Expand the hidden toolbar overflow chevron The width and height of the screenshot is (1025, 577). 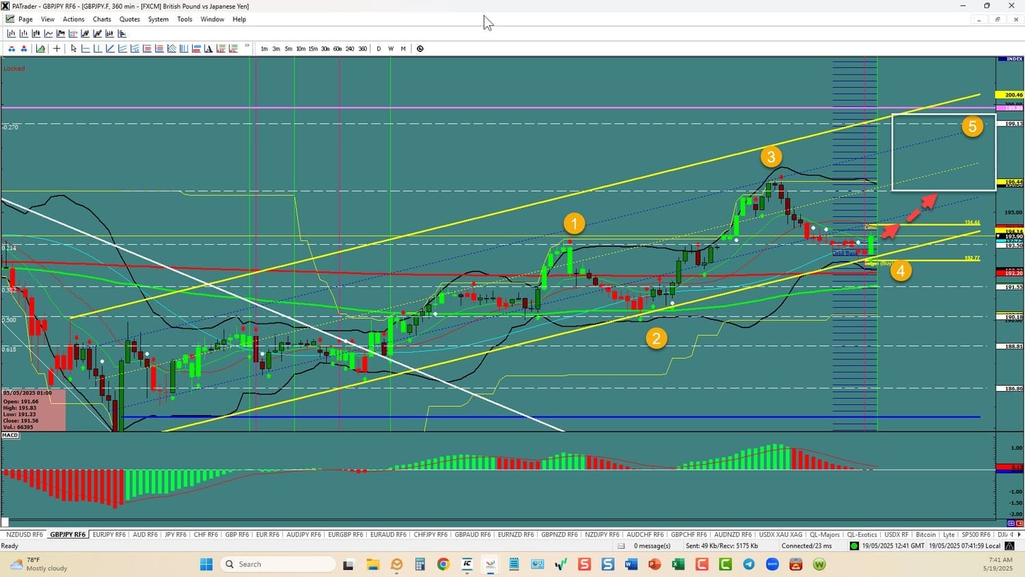click(x=247, y=46)
